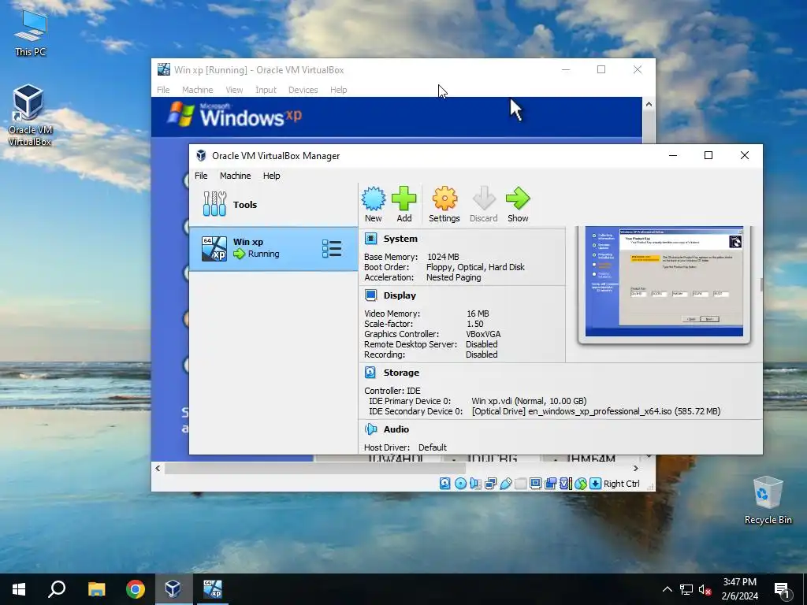This screenshot has width=807, height=605.
Task: Switch to VirtualBox Manager taskbar button
Action: pyautogui.click(x=173, y=589)
